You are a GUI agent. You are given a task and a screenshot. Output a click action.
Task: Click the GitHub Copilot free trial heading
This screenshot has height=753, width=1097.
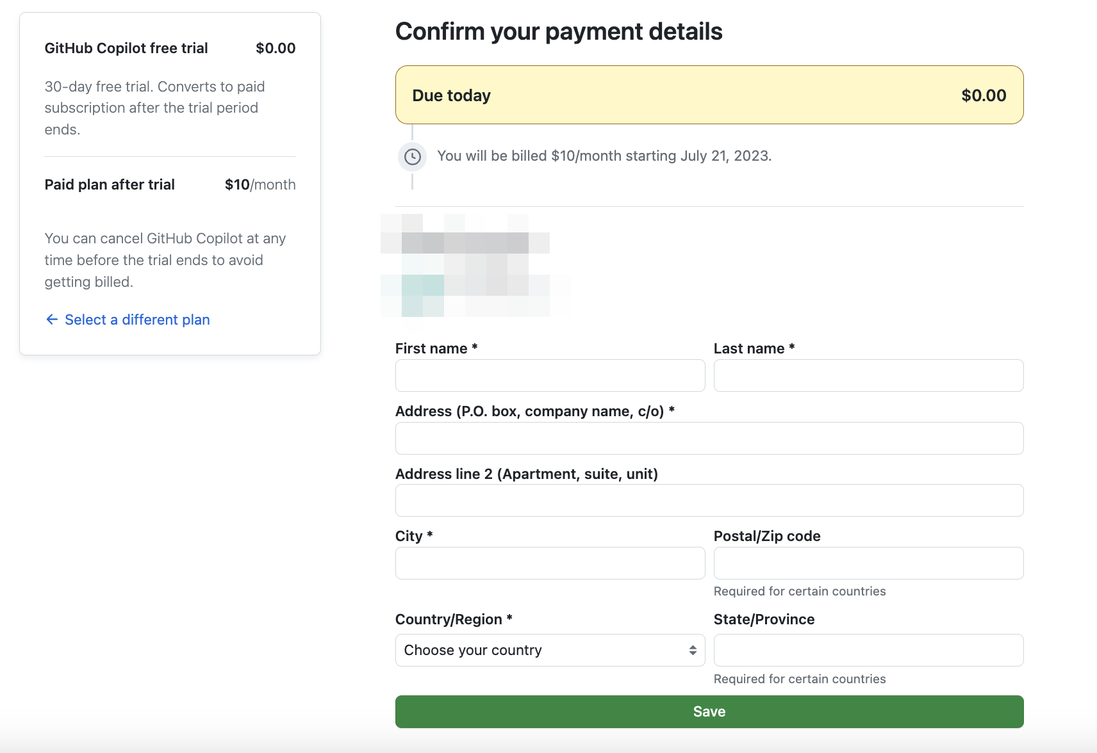point(126,48)
